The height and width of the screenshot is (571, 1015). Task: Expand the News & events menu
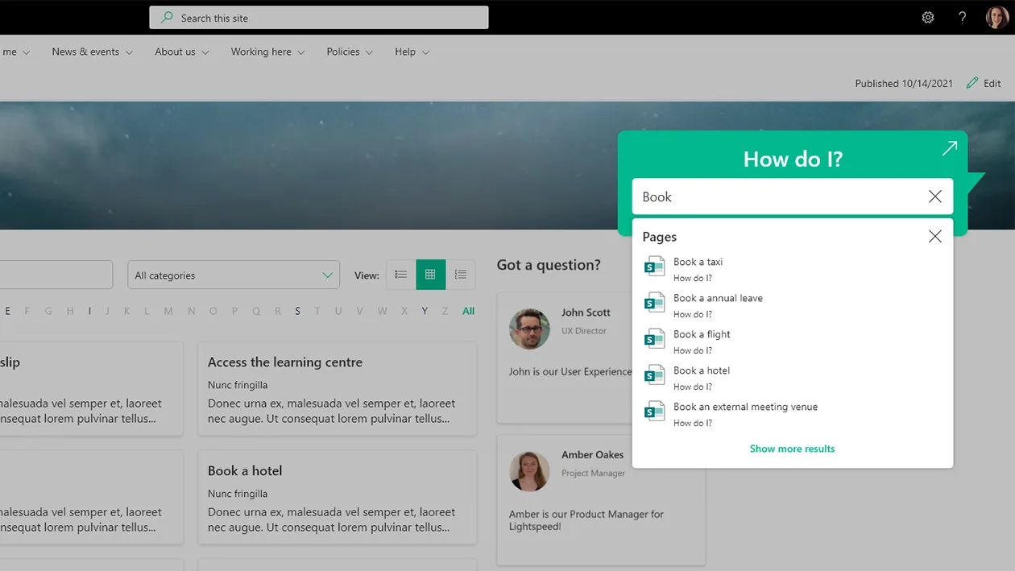tap(86, 52)
